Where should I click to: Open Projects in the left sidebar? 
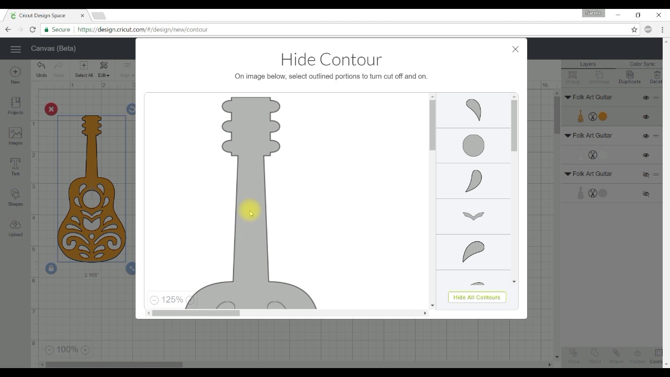tap(15, 106)
